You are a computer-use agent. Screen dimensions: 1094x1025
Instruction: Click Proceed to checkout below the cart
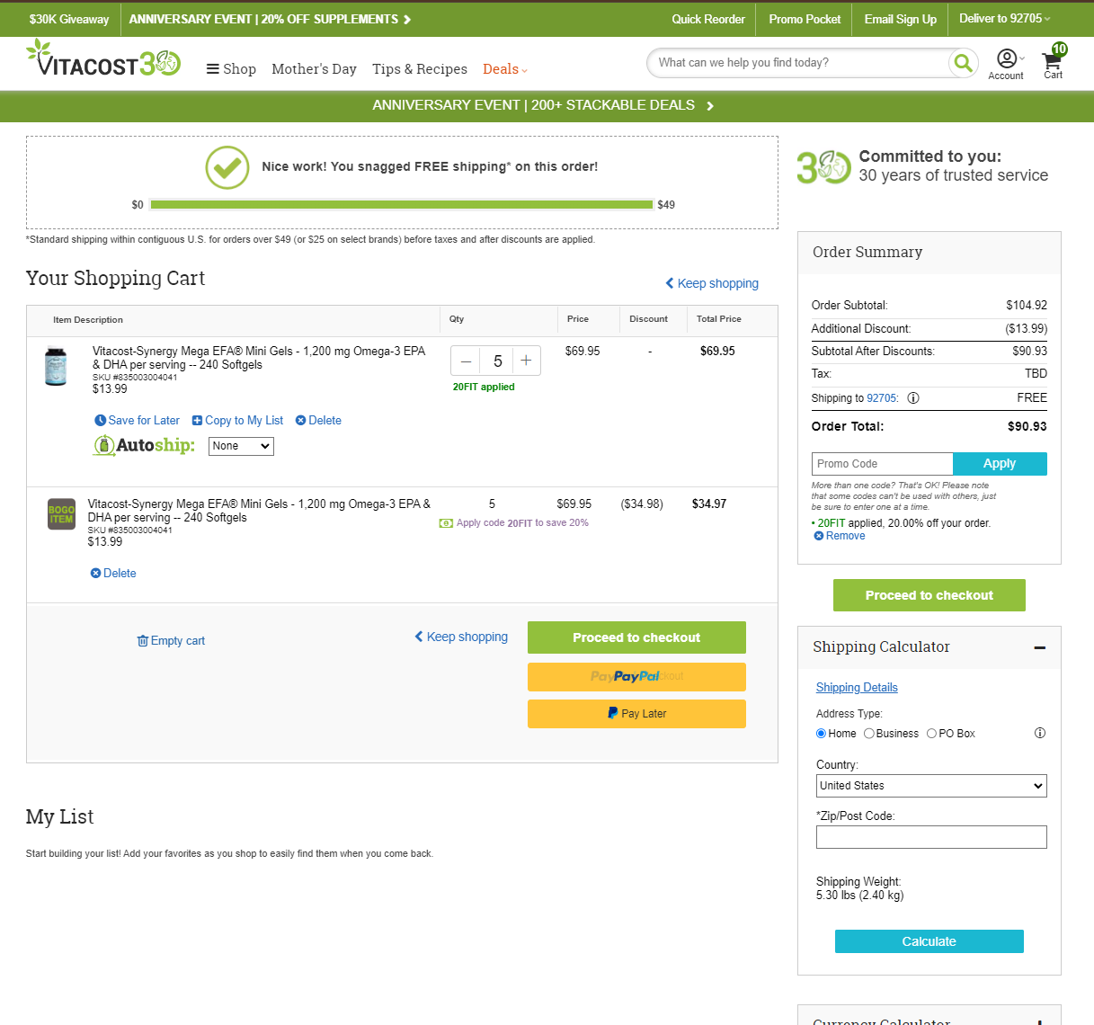[x=636, y=637]
